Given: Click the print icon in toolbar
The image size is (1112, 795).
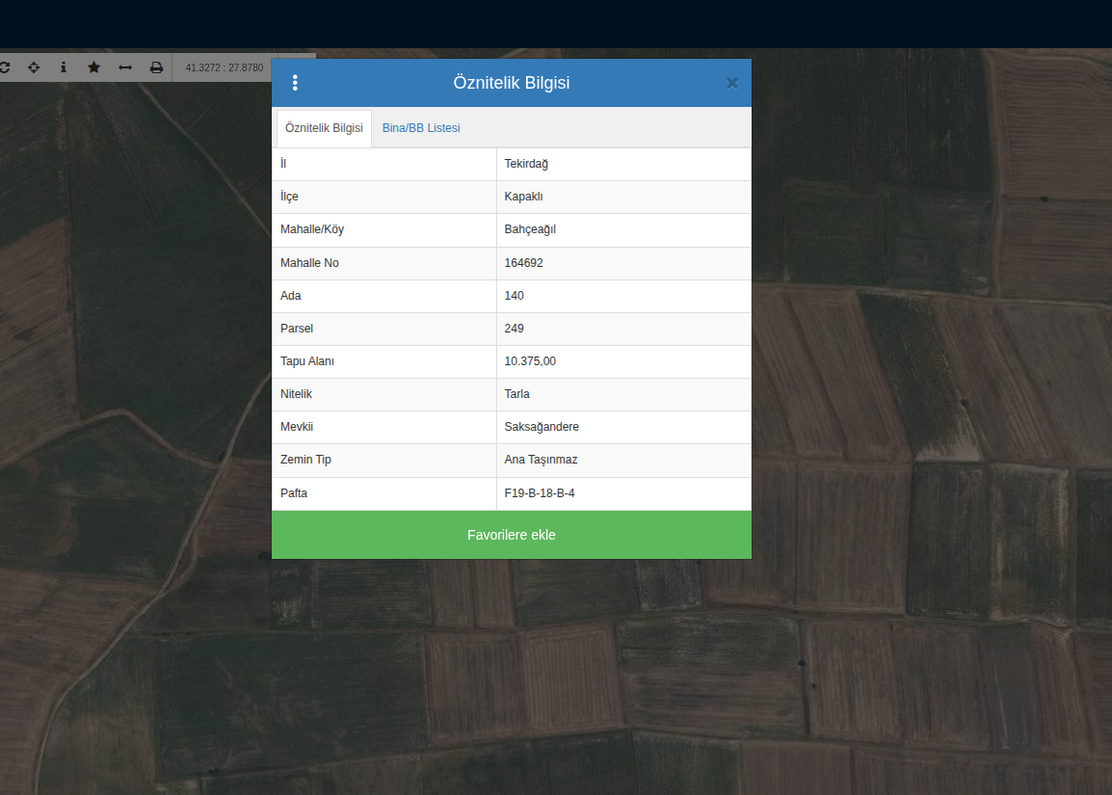Looking at the screenshot, I should click(156, 67).
